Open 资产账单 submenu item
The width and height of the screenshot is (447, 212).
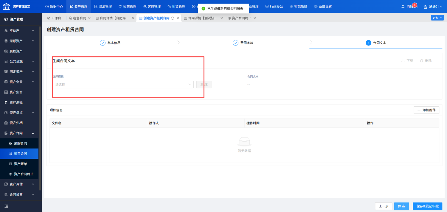coord(19,164)
